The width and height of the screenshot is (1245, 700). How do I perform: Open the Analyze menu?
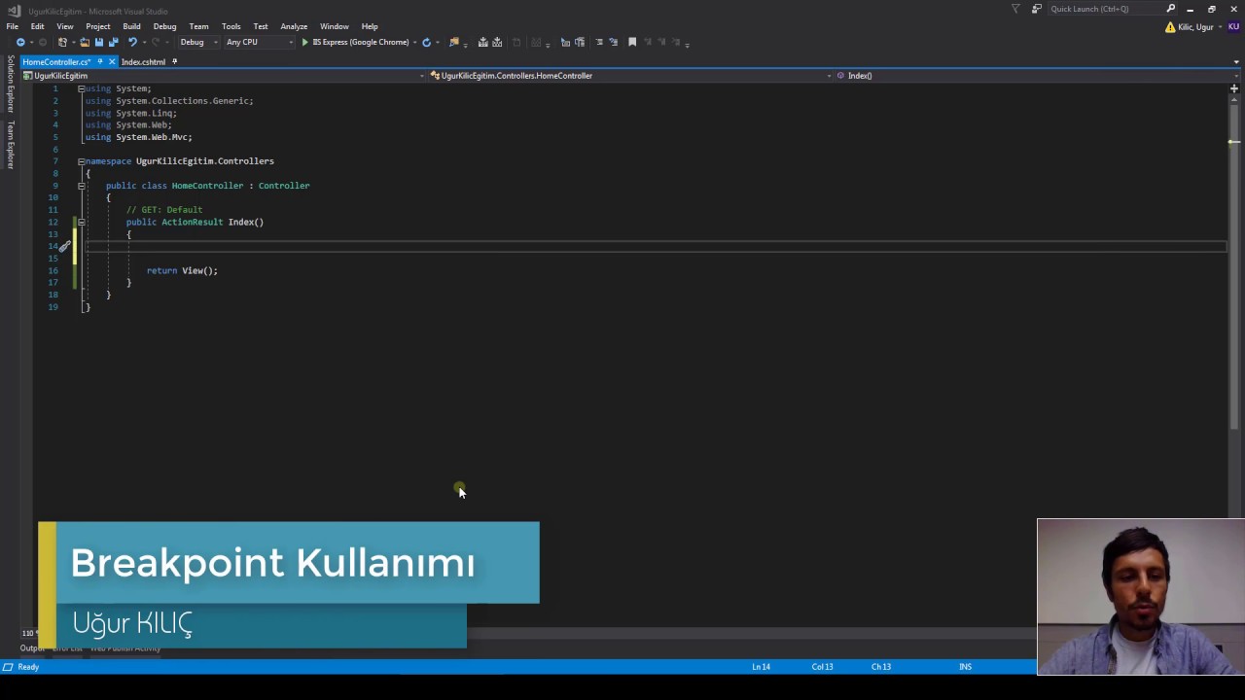[294, 26]
